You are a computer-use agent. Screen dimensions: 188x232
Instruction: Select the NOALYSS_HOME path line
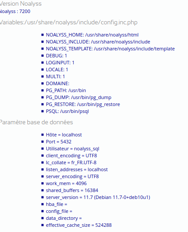tap(92, 35)
